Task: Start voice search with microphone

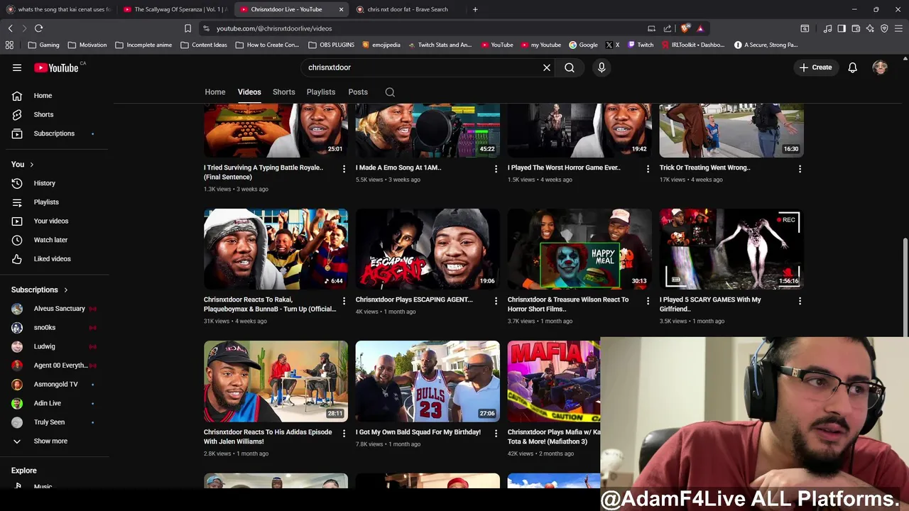Action: pyautogui.click(x=602, y=67)
